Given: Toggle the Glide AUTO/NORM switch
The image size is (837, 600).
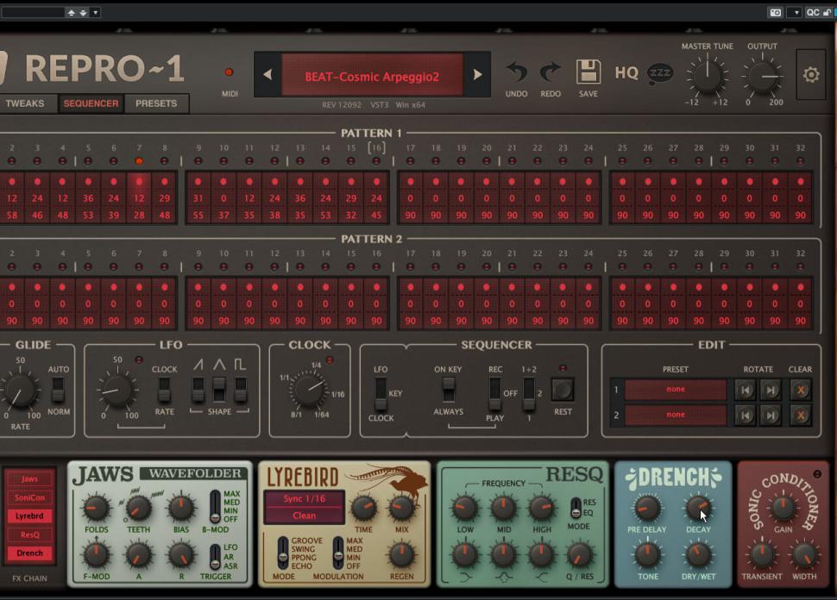Looking at the screenshot, I should 58,390.
